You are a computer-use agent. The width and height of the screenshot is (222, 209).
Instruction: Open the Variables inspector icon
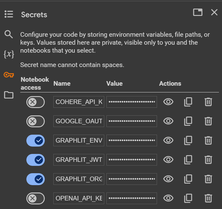click(9, 54)
